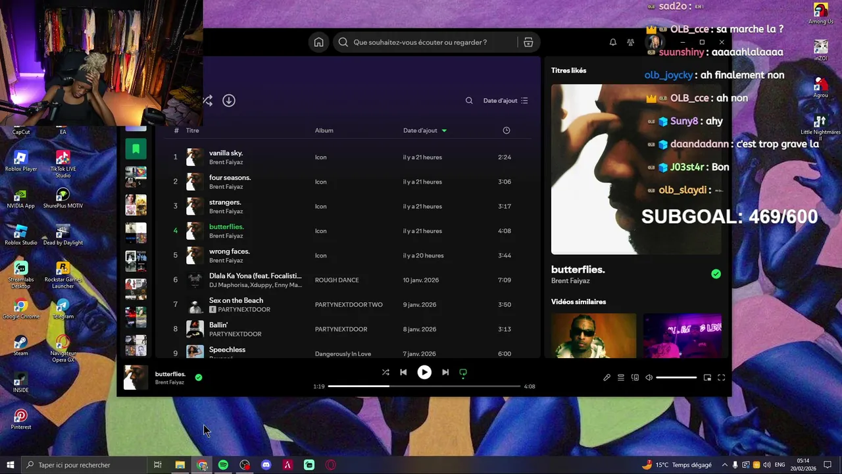
Task: Open the pink neon similar video thumbnail
Action: pos(682,336)
